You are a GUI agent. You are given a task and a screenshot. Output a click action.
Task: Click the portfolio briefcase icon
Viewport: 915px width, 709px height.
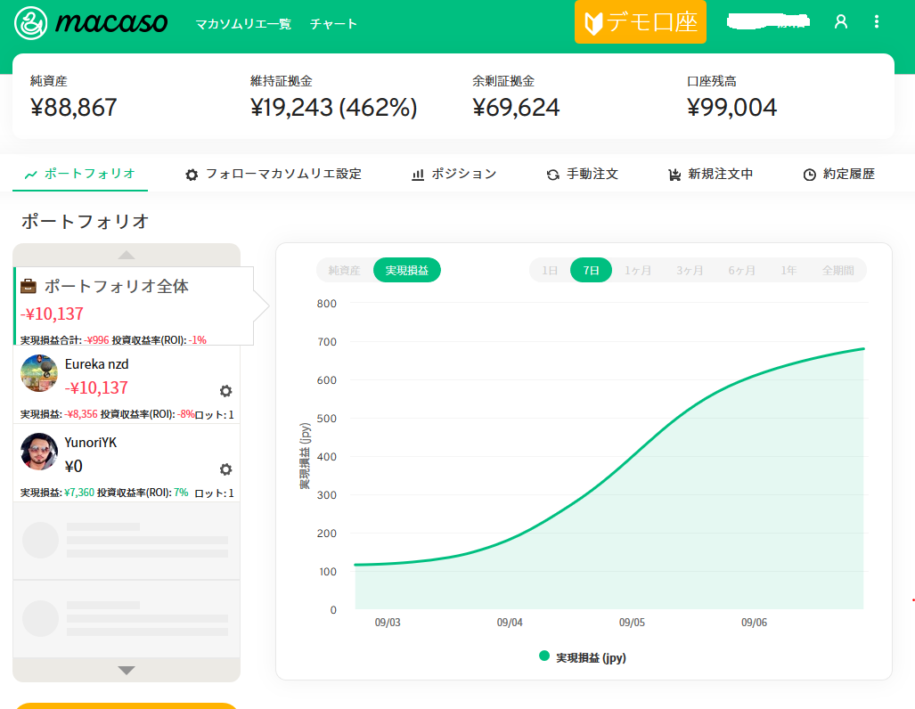(29, 287)
